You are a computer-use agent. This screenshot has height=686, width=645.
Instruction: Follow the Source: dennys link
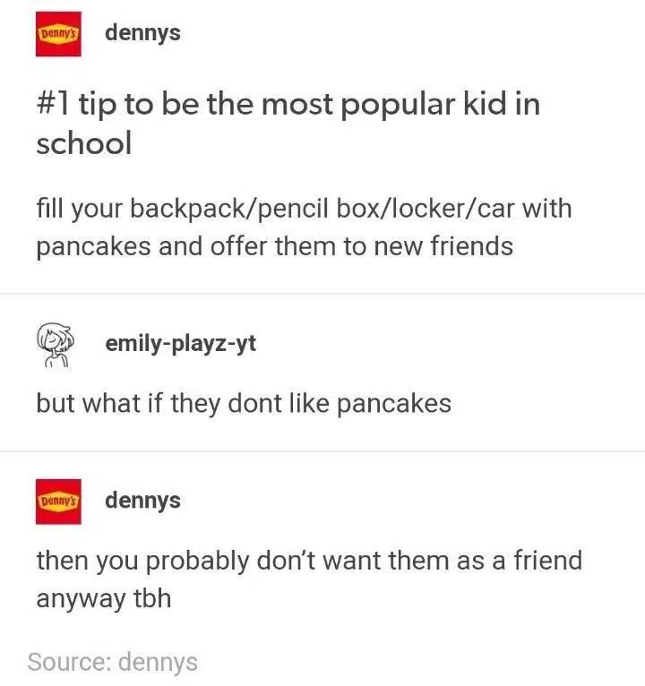113,662
